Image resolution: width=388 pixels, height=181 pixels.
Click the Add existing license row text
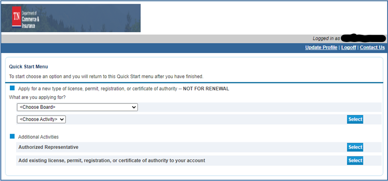(112, 161)
